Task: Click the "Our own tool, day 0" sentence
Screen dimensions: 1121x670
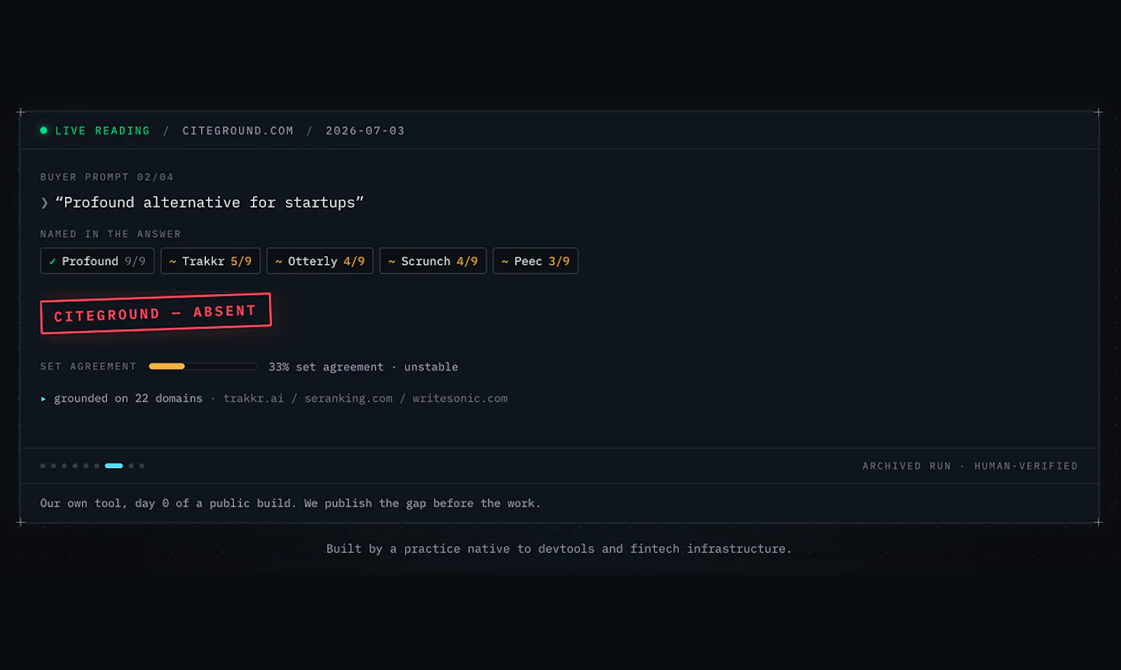Action: point(290,503)
